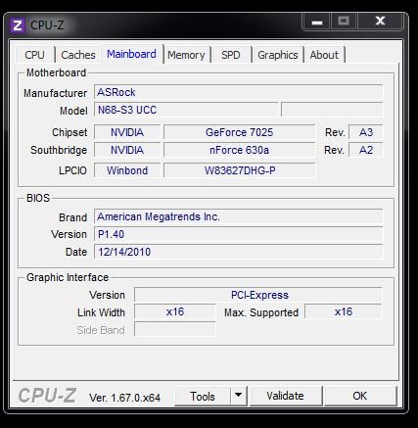Minimize the CPU-Z window
This screenshot has width=418, height=428.
(317, 22)
